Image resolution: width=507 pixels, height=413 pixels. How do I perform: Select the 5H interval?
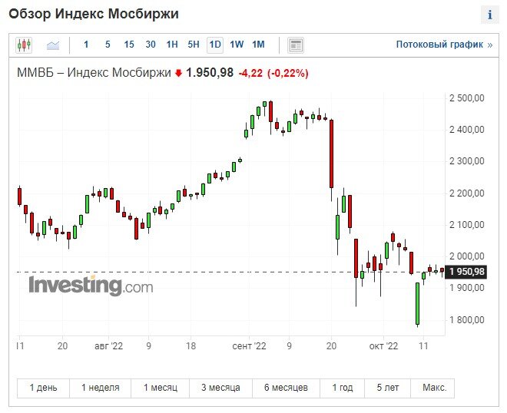pyautogui.click(x=194, y=45)
